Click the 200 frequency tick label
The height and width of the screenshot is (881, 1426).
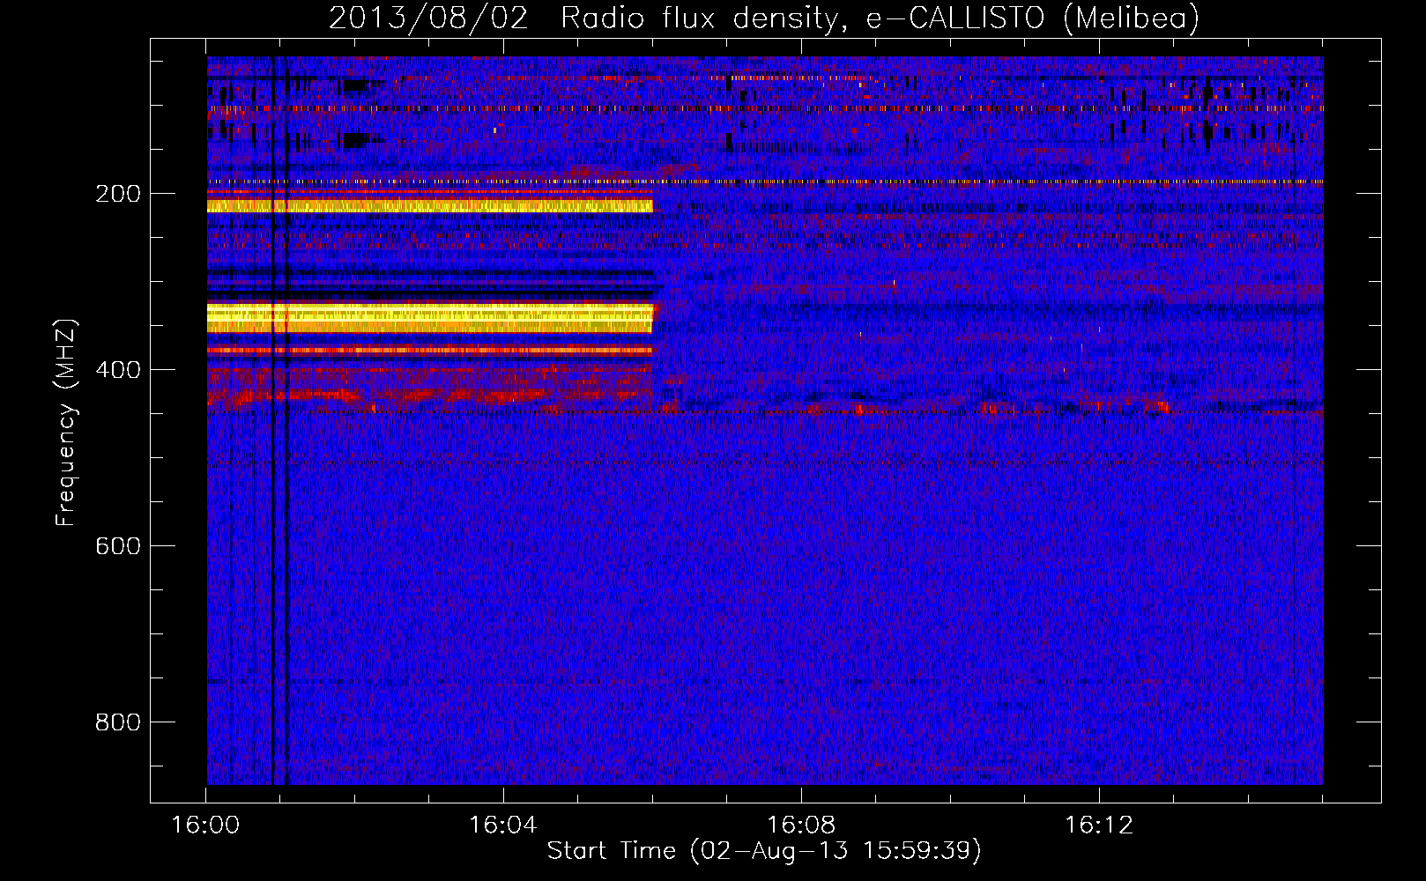pyautogui.click(x=118, y=194)
